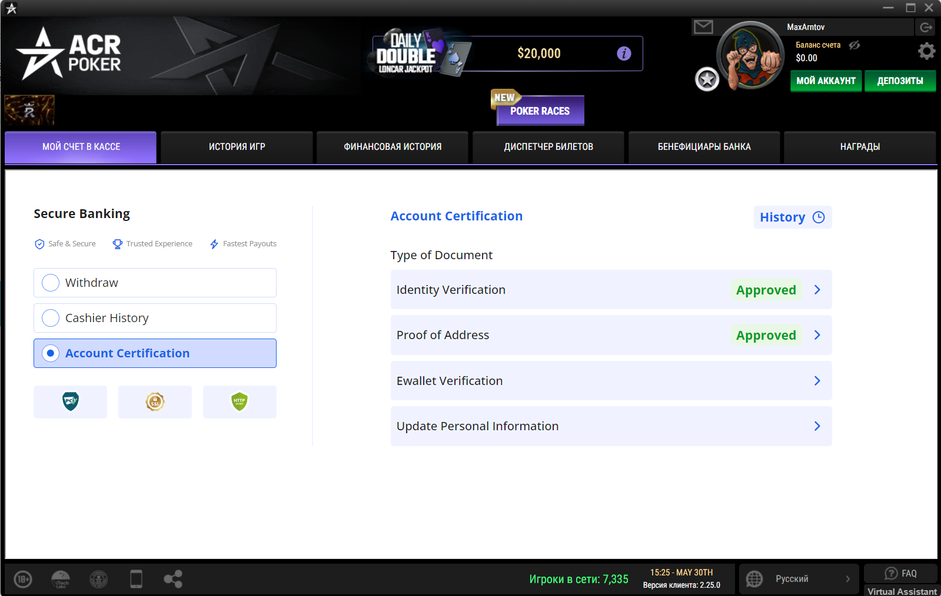The height and width of the screenshot is (596, 941).
Task: Click the Trusted Experience trophy icon
Action: (x=118, y=244)
